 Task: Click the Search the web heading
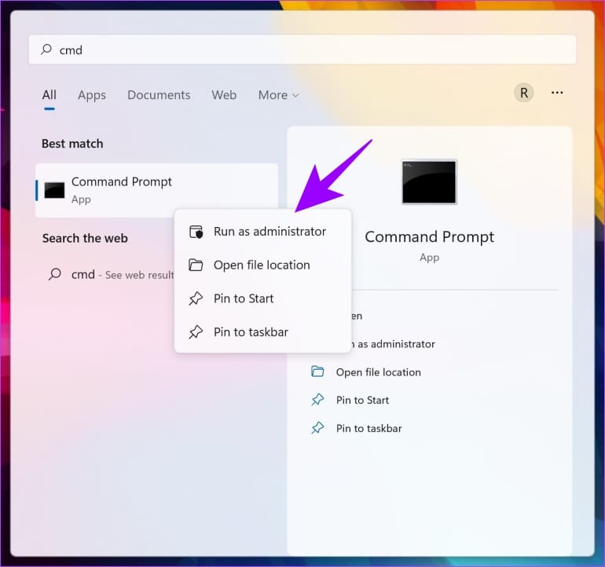coord(85,239)
